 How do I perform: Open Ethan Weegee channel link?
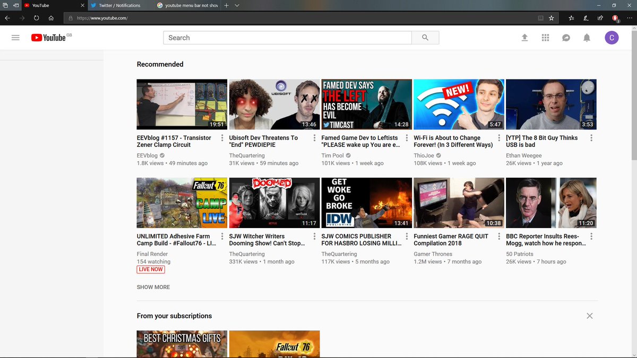(524, 155)
